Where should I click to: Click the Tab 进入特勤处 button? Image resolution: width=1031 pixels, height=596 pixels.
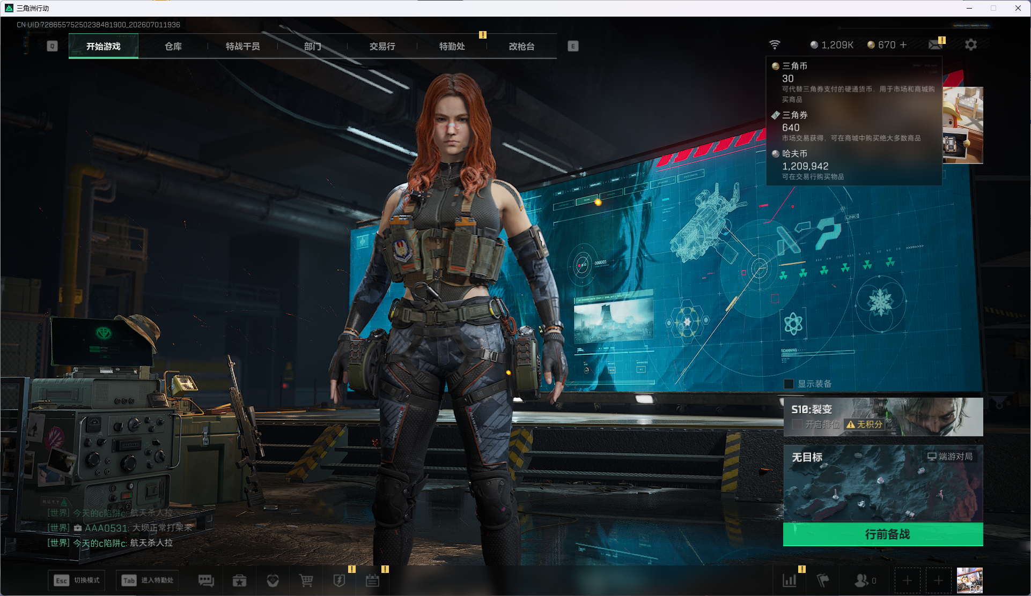(x=148, y=580)
